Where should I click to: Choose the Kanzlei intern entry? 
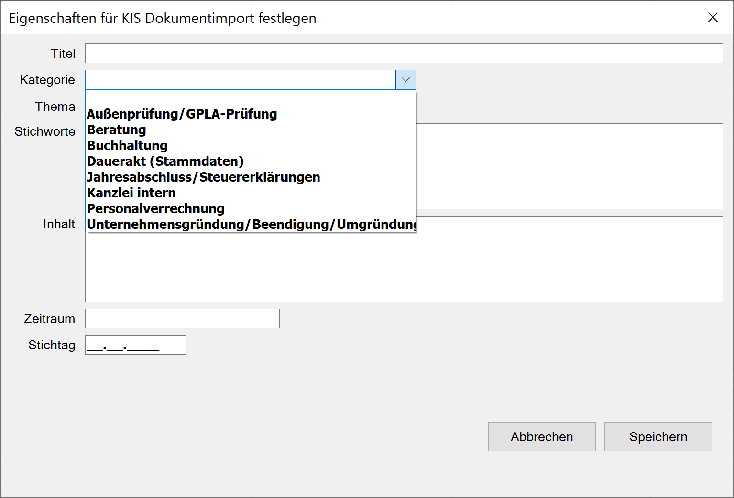pyautogui.click(x=131, y=193)
